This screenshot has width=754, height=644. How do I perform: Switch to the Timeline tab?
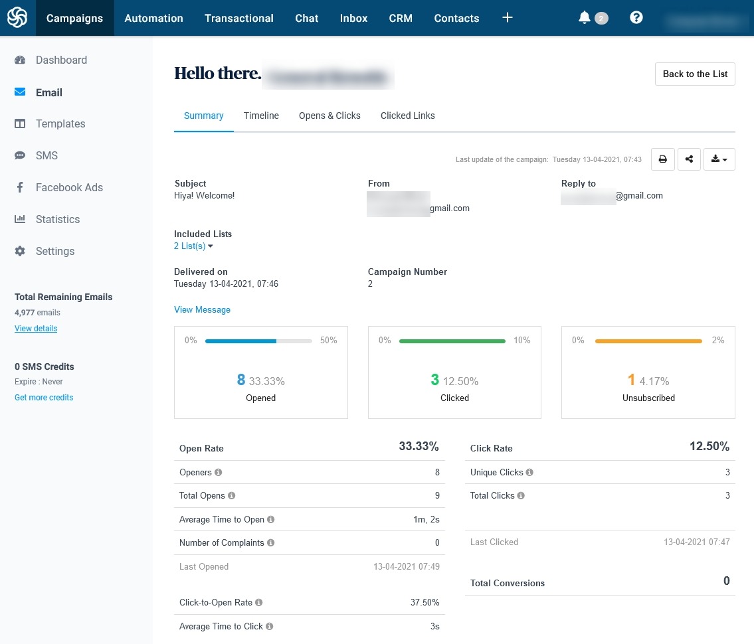point(261,116)
